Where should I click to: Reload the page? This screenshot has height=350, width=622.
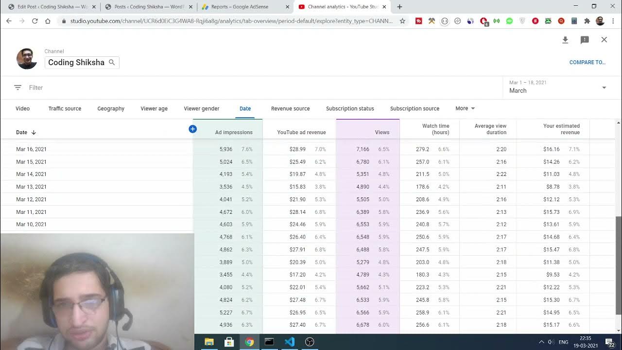tap(35, 21)
